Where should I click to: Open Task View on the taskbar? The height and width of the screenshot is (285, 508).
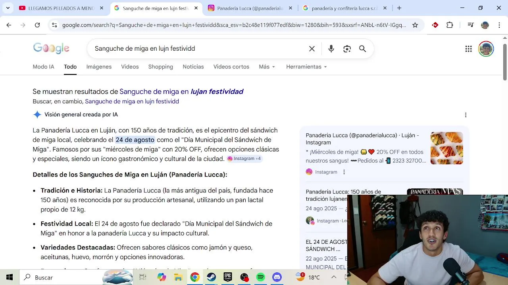[x=143, y=277]
